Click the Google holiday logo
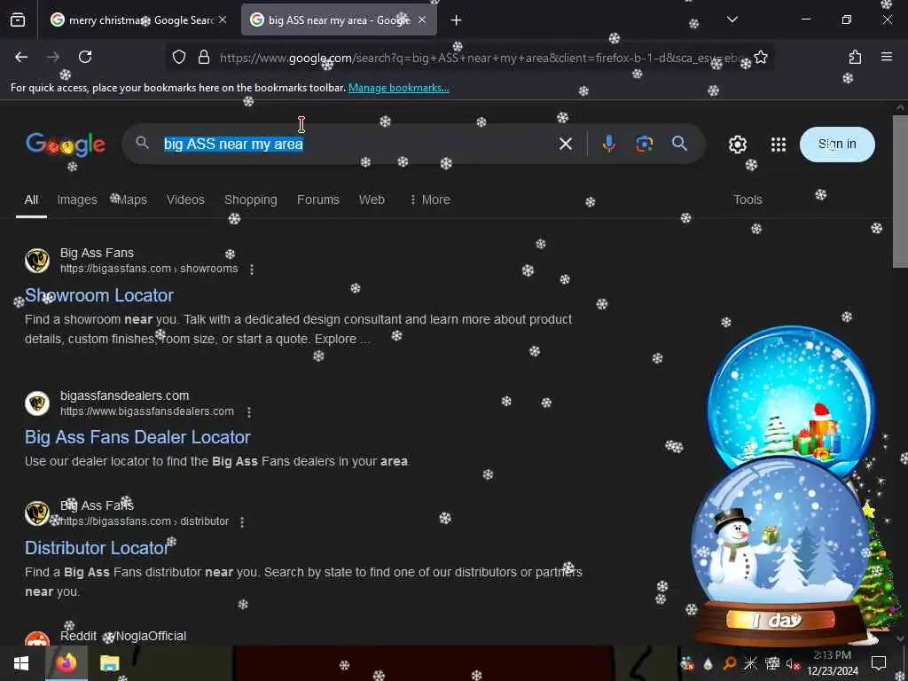 tap(66, 145)
